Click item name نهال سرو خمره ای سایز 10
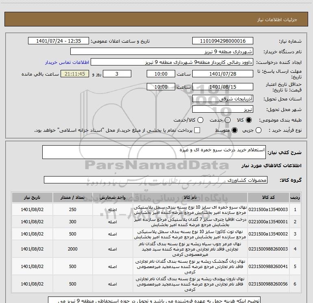This screenshot has width=313, height=303. click(x=190, y=210)
